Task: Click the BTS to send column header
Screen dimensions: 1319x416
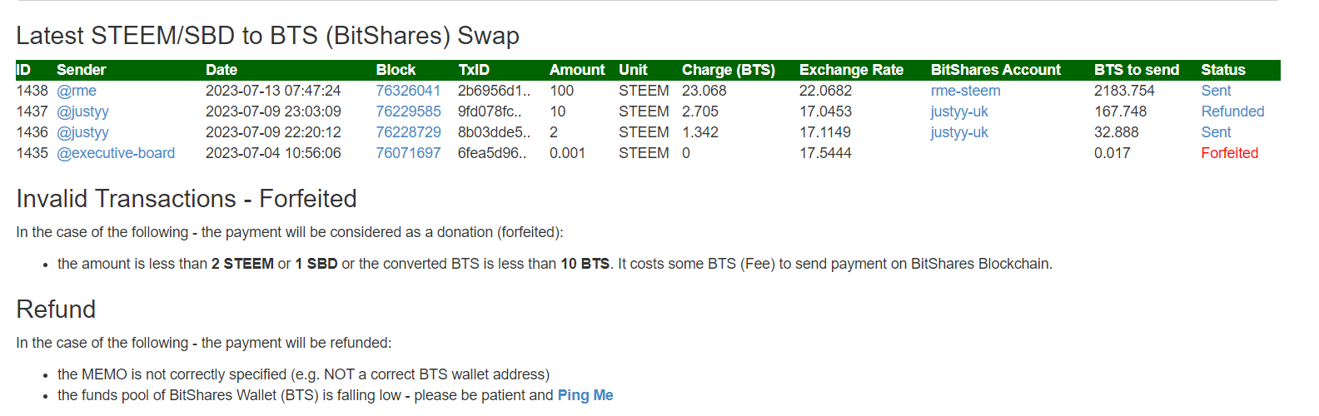Action: click(x=1136, y=70)
